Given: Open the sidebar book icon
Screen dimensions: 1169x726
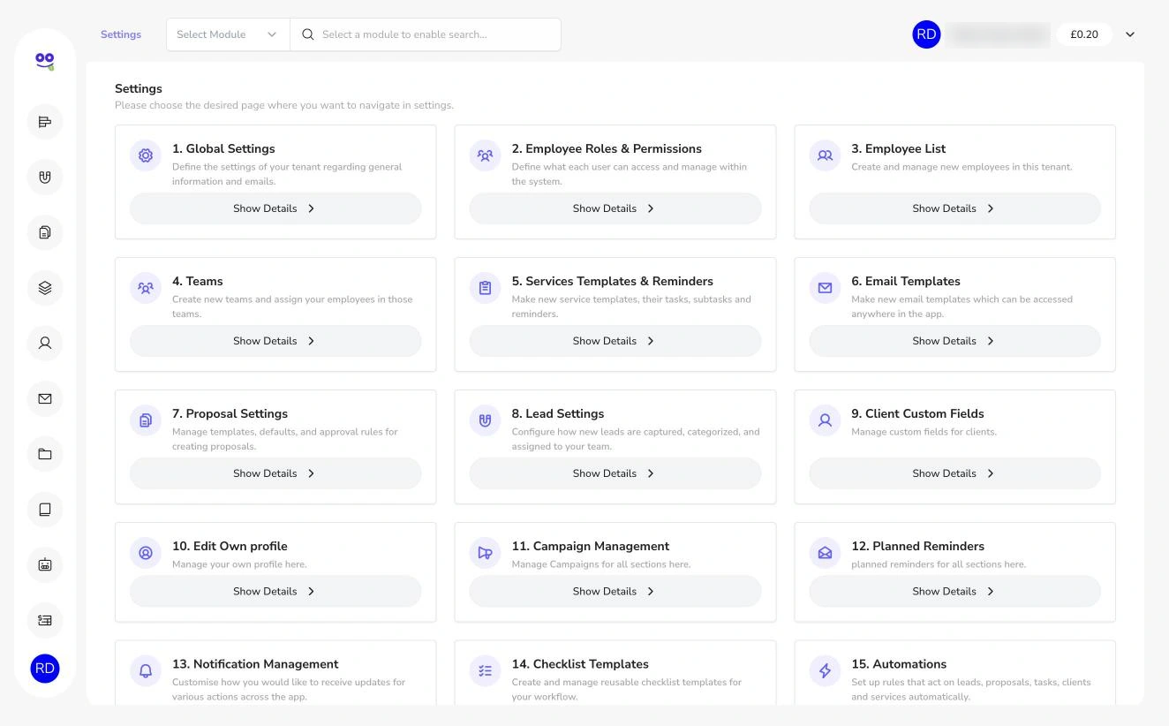Looking at the screenshot, I should tap(45, 509).
